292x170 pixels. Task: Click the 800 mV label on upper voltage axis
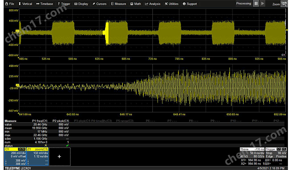[13, 10]
